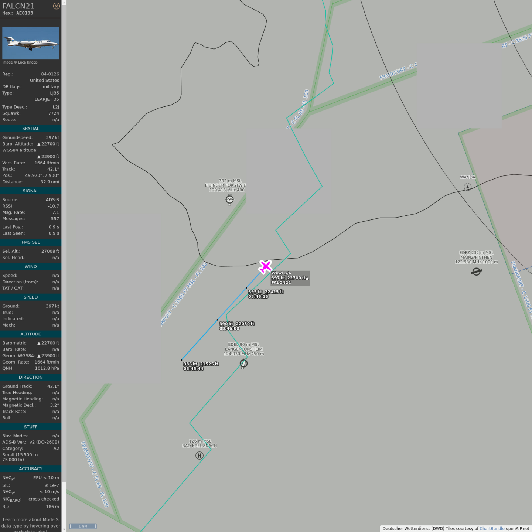The height and width of the screenshot is (532, 532).
Task: Click the 1 NM map scale bar
Action: [x=83, y=526]
